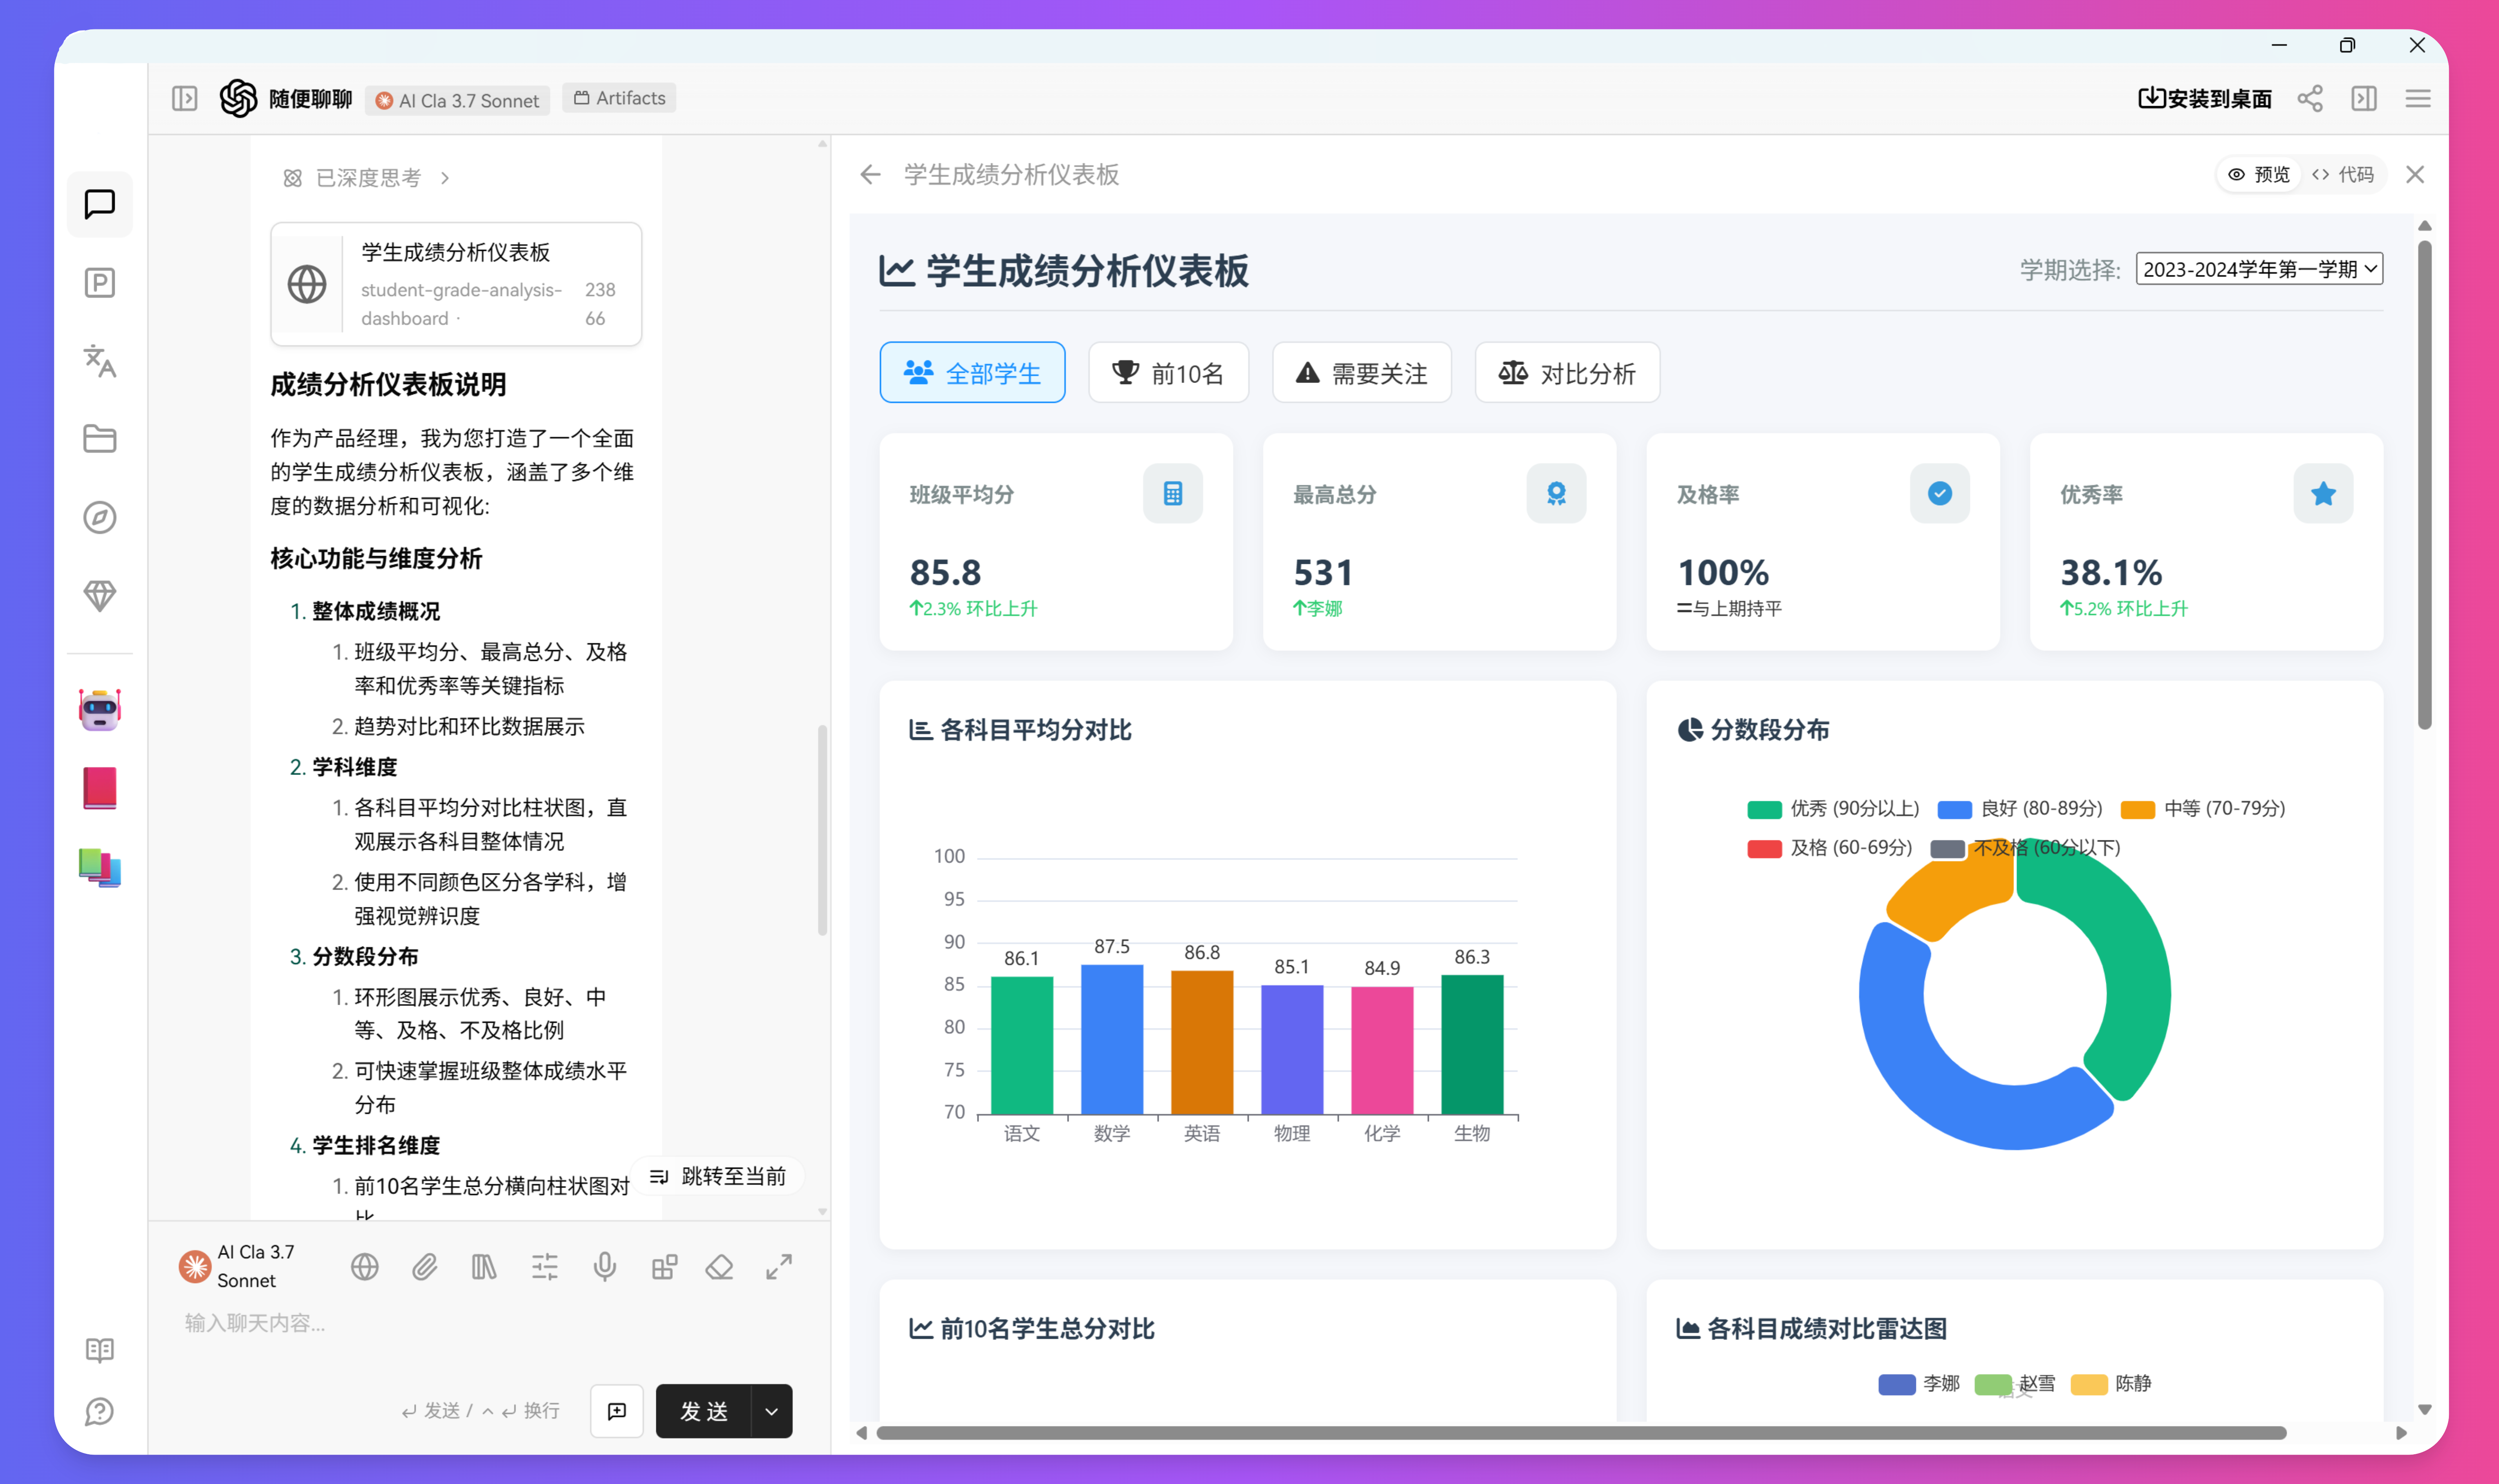Select the 需要关注 tab

click(1361, 373)
